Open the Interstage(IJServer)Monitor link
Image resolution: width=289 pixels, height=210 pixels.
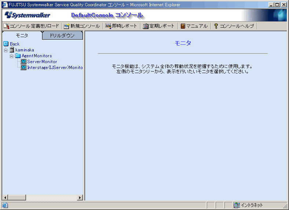pyautogui.click(x=55, y=68)
